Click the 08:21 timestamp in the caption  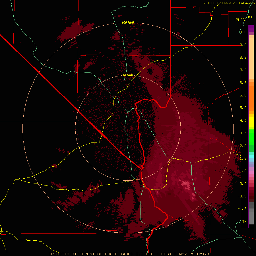(203, 254)
